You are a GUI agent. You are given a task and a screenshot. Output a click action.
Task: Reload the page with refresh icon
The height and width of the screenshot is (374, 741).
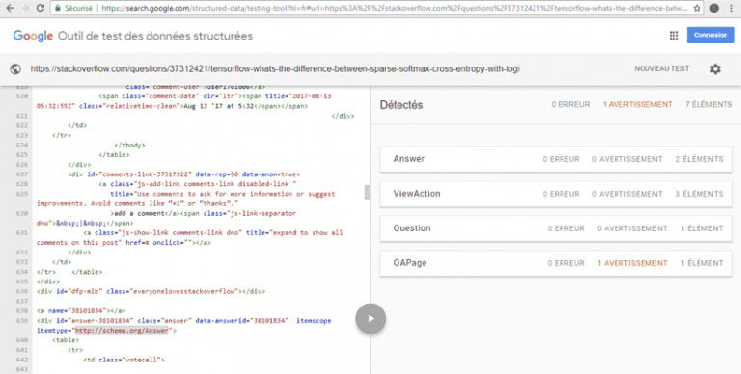[41, 8]
